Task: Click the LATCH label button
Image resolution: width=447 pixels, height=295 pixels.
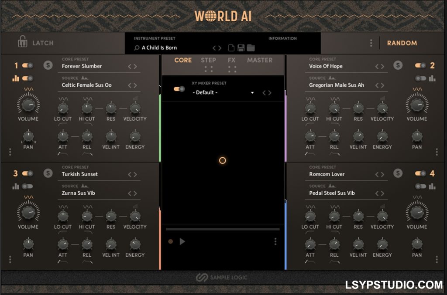Action: 43,43
